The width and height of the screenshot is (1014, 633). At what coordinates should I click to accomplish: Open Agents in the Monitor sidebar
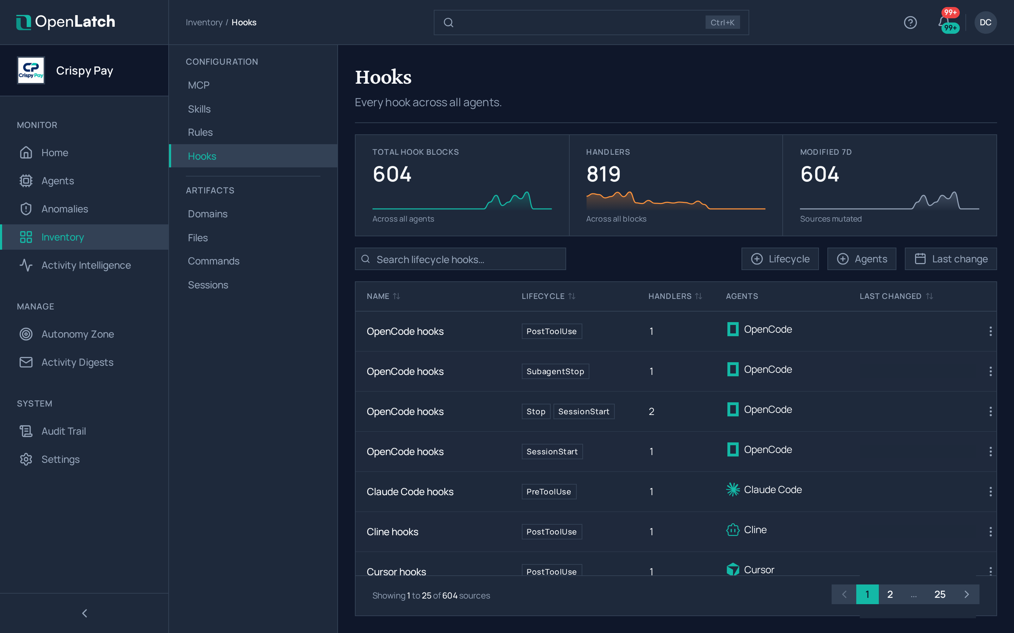click(x=84, y=180)
